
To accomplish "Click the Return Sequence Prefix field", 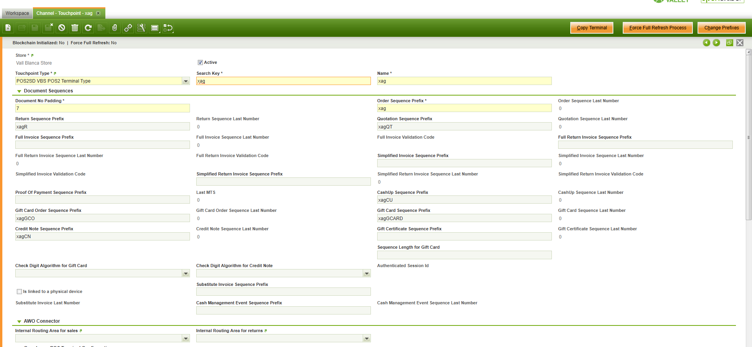I will (102, 127).
